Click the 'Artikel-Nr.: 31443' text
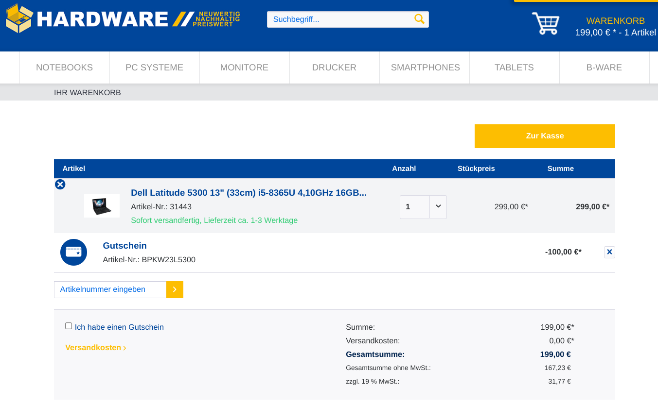658x405 pixels. (x=161, y=207)
